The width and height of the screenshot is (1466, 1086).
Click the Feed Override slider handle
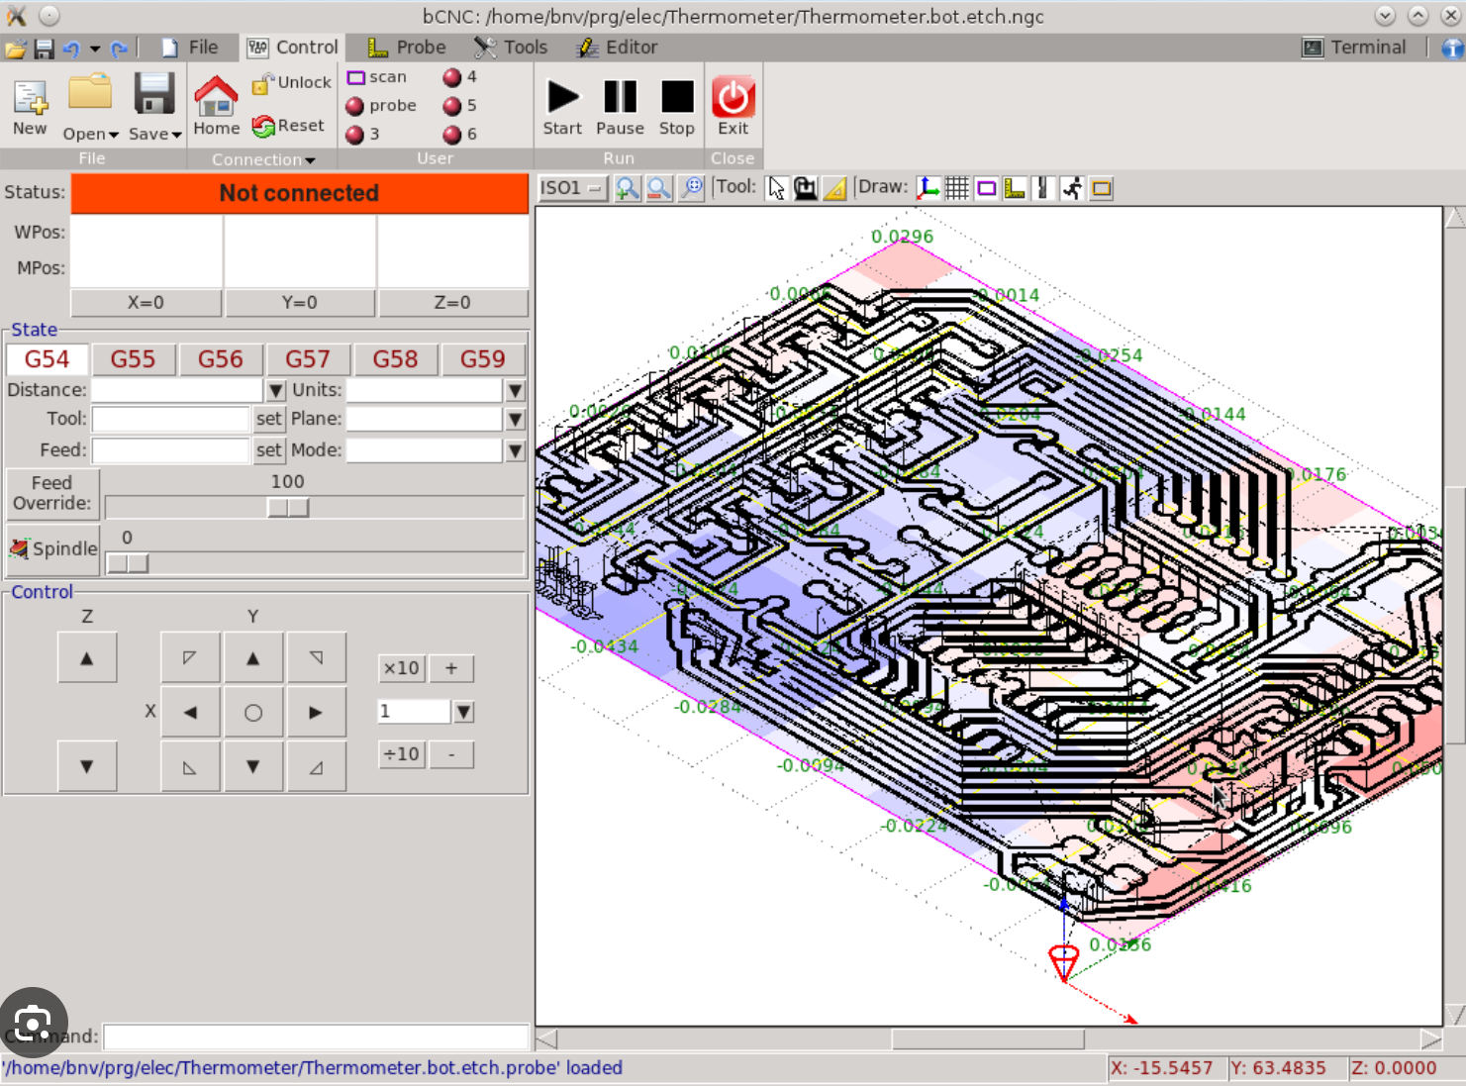[288, 508]
